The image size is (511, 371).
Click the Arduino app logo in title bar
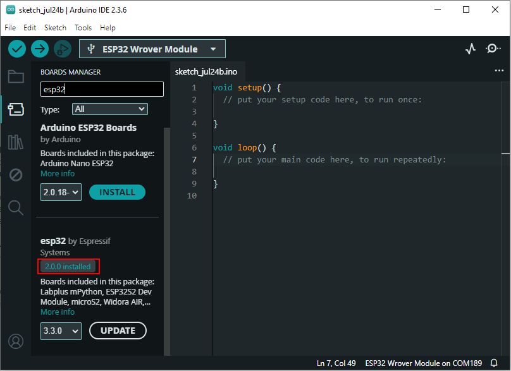pyautogui.click(x=10, y=9)
